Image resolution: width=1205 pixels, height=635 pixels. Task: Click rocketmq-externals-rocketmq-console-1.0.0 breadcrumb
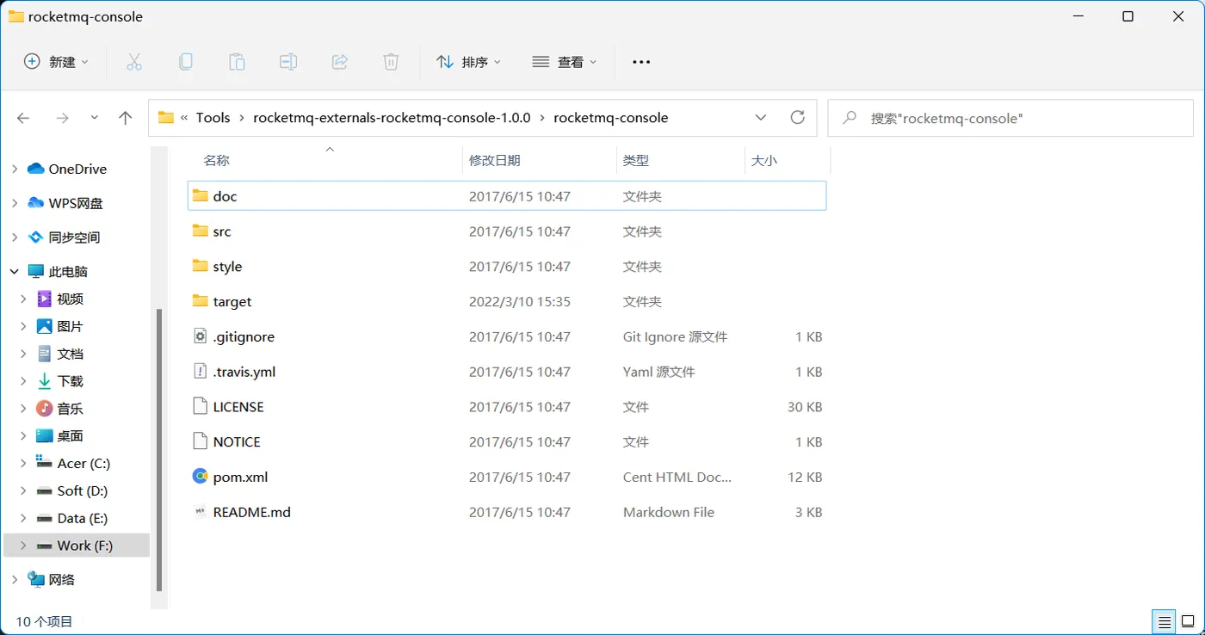point(392,118)
